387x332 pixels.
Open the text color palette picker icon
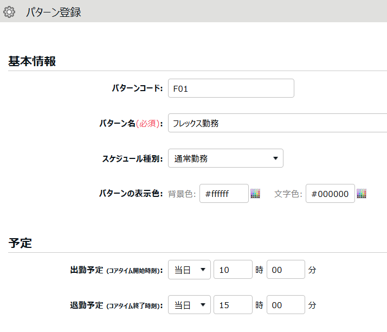coord(362,194)
